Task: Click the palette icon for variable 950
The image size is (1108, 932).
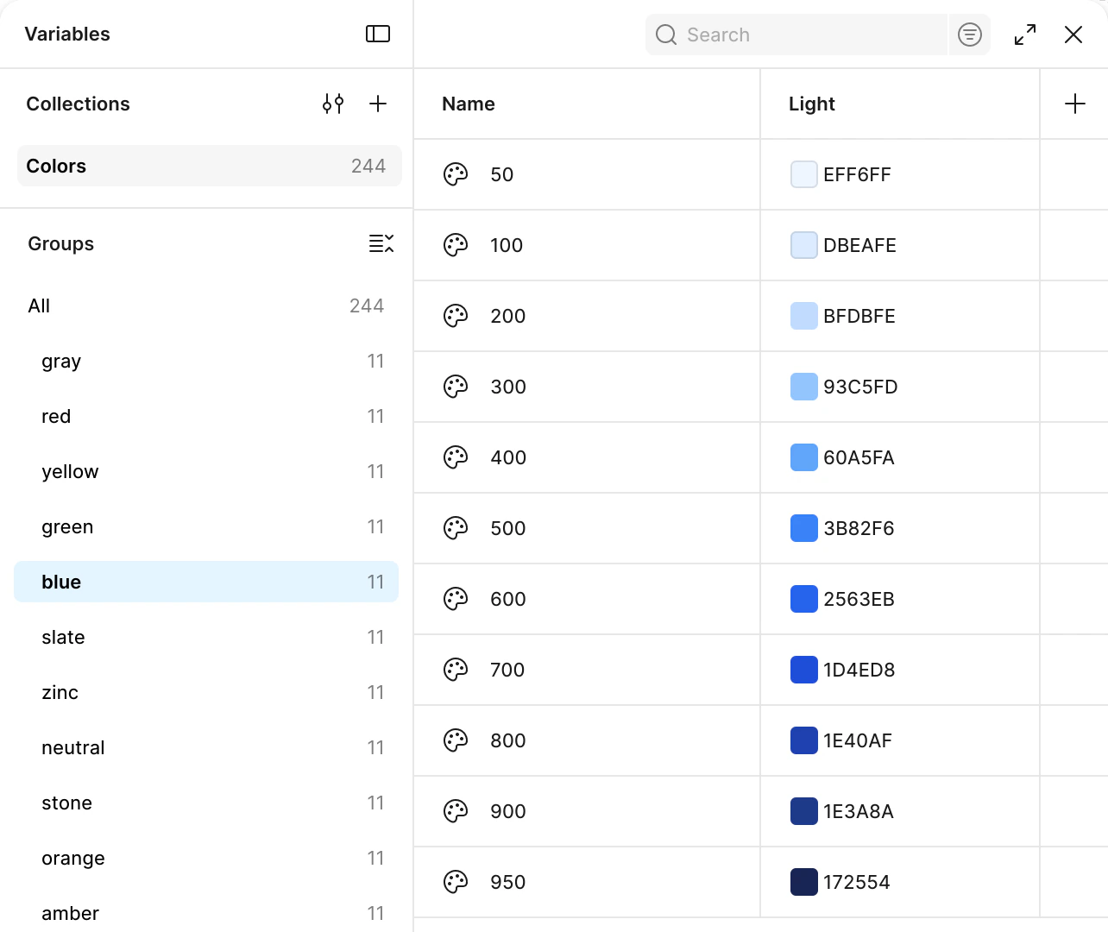Action: (x=456, y=882)
